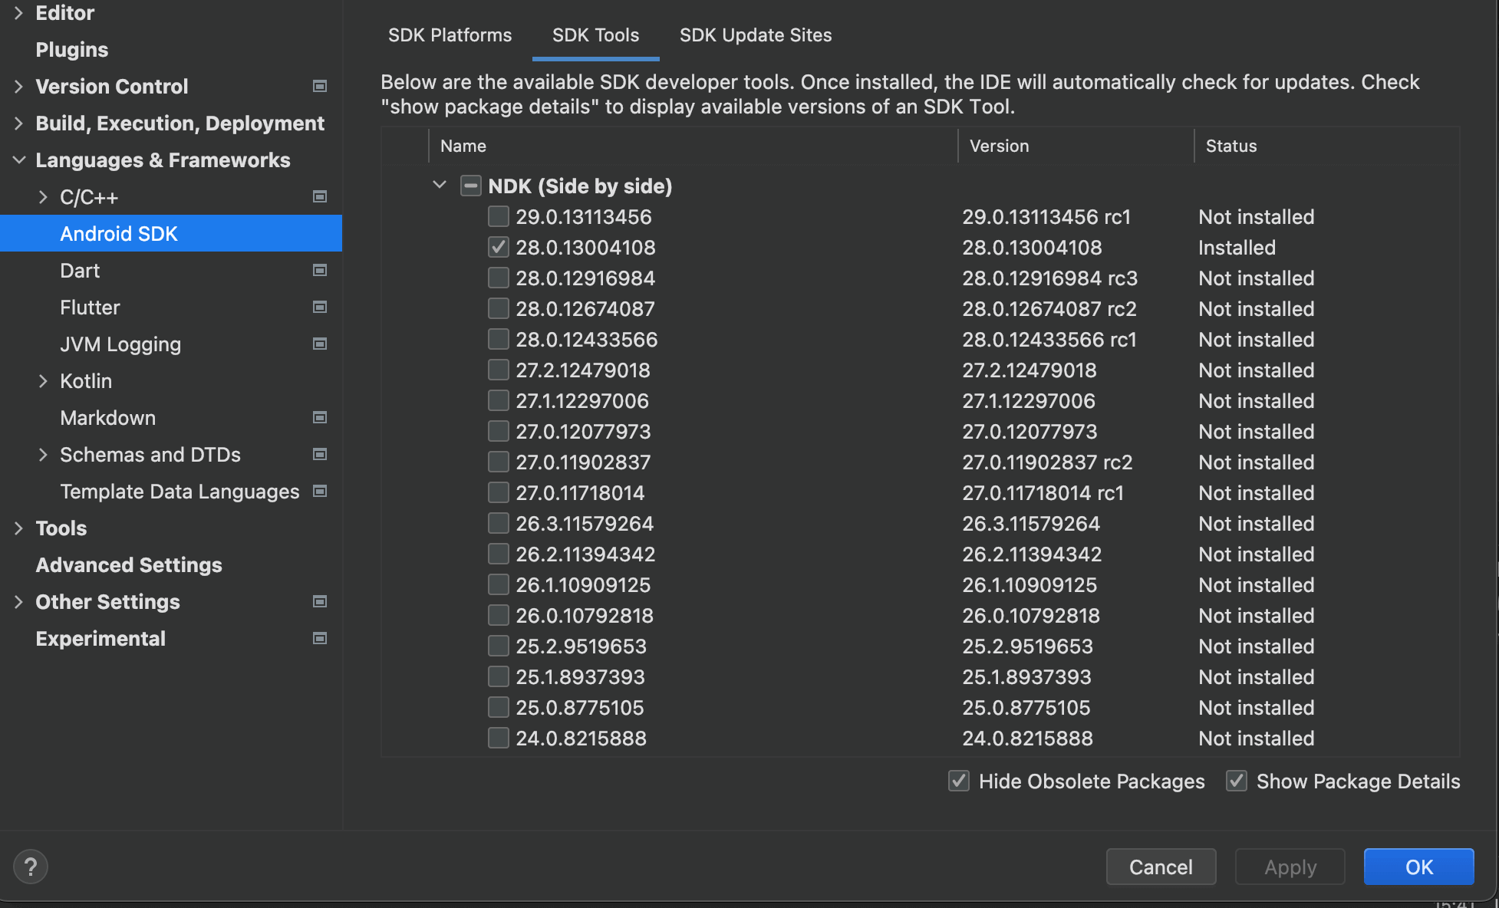Viewport: 1499px width, 908px height.
Task: Expand the Schemas and DTDs node
Action: point(43,455)
